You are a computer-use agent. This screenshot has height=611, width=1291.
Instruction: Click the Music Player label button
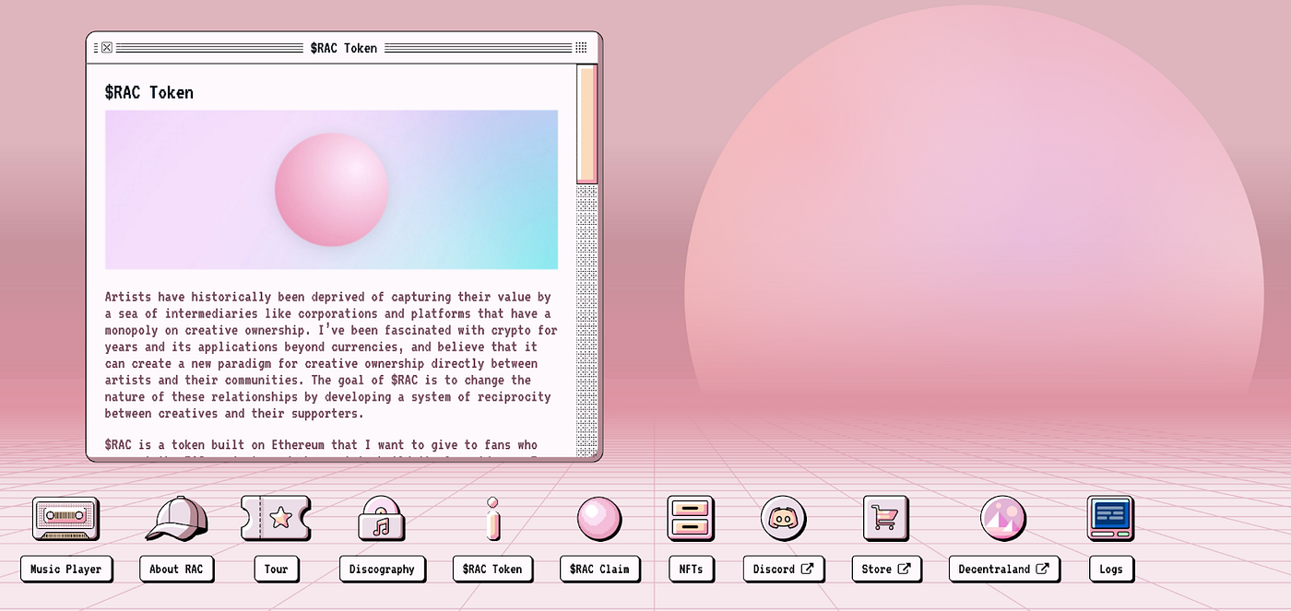(x=66, y=570)
